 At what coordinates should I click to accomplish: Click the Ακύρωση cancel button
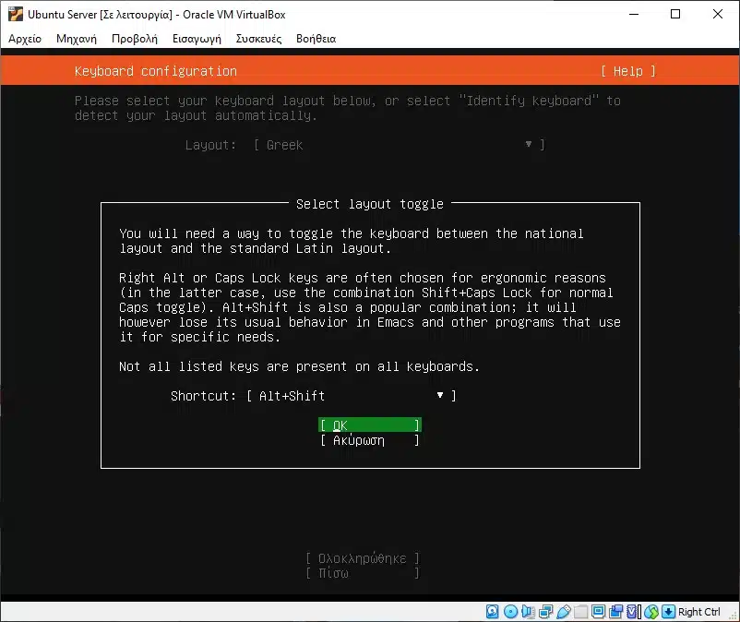369,440
